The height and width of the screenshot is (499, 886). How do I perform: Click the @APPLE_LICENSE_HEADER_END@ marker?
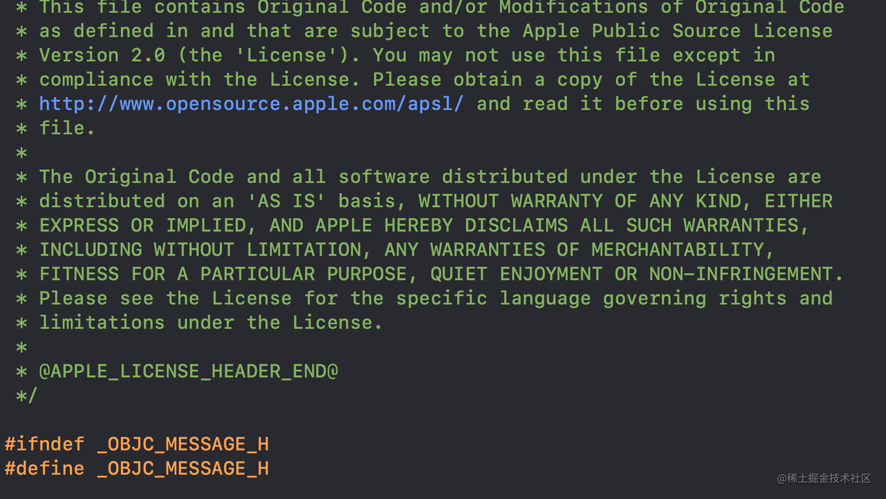click(189, 370)
